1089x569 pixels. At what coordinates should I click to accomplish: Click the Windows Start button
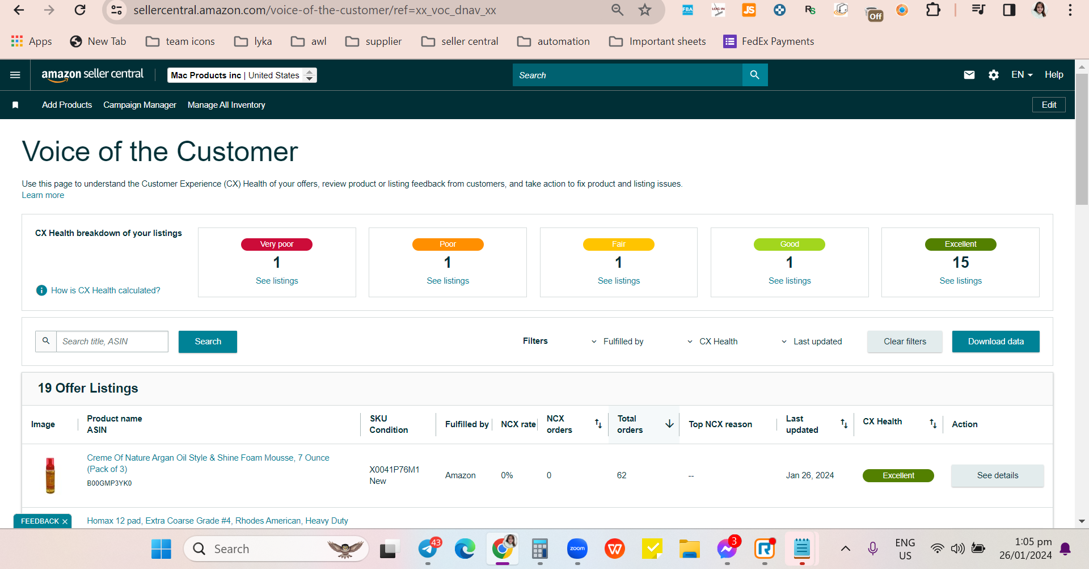pyautogui.click(x=161, y=549)
